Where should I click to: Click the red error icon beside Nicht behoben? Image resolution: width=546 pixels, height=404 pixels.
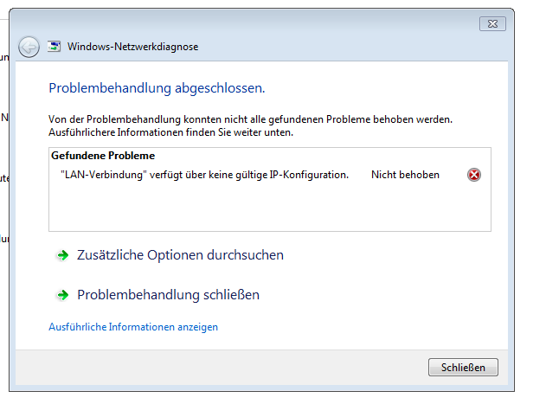474,175
